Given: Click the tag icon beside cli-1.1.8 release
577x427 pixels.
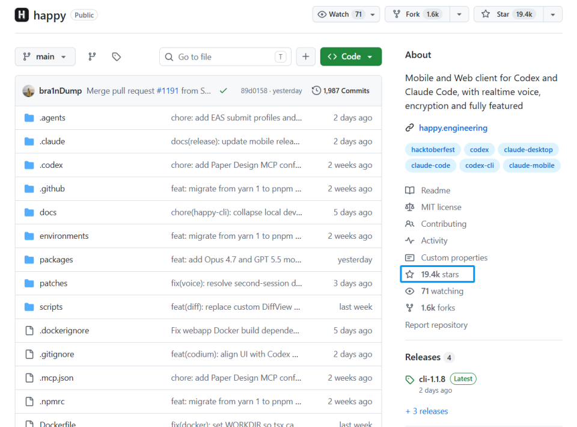Looking at the screenshot, I should tap(409, 379).
